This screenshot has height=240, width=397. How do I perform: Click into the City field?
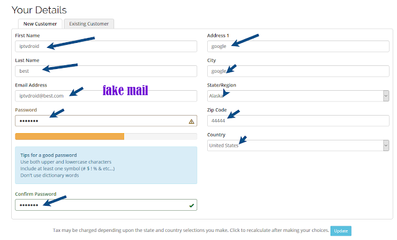pyautogui.click(x=298, y=71)
